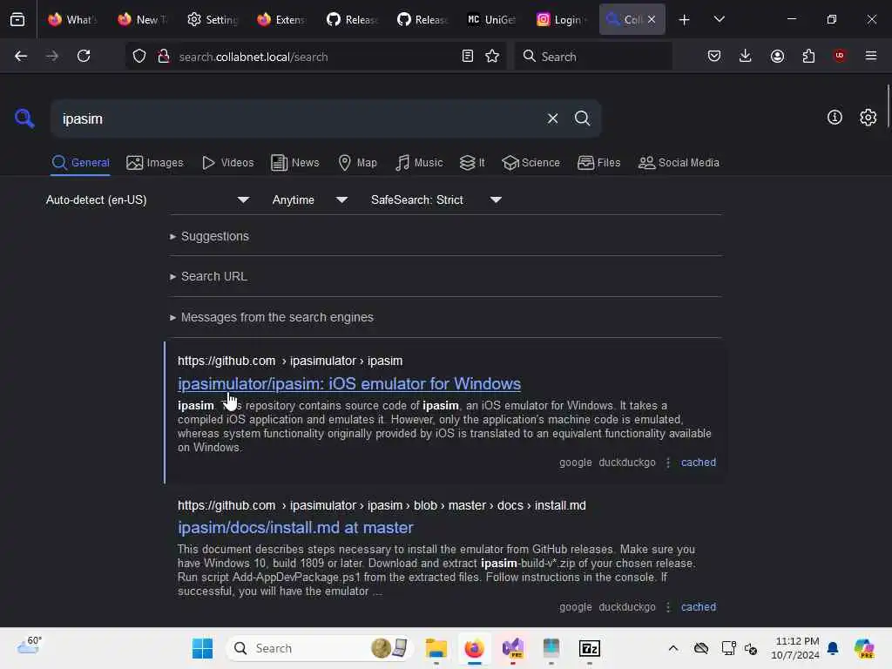
Task: Open the weather widget showing 60°
Action: [x=29, y=645]
